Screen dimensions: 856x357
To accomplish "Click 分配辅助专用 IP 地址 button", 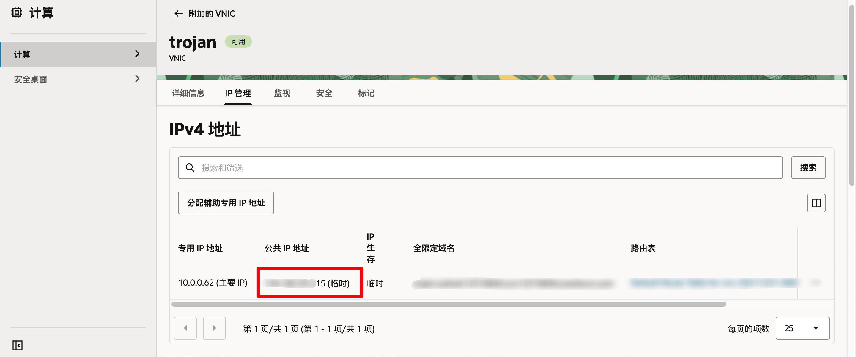I will click(x=226, y=203).
